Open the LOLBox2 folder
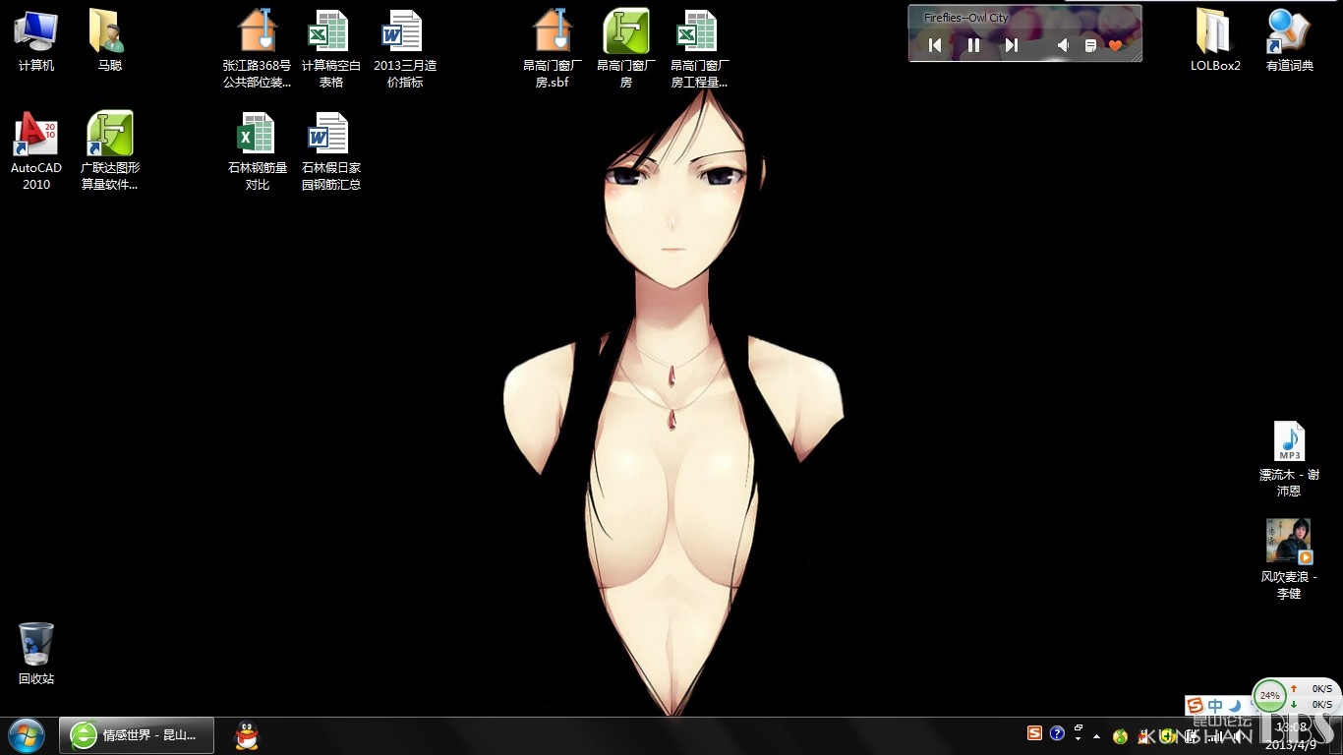This screenshot has width=1343, height=755. click(1215, 40)
